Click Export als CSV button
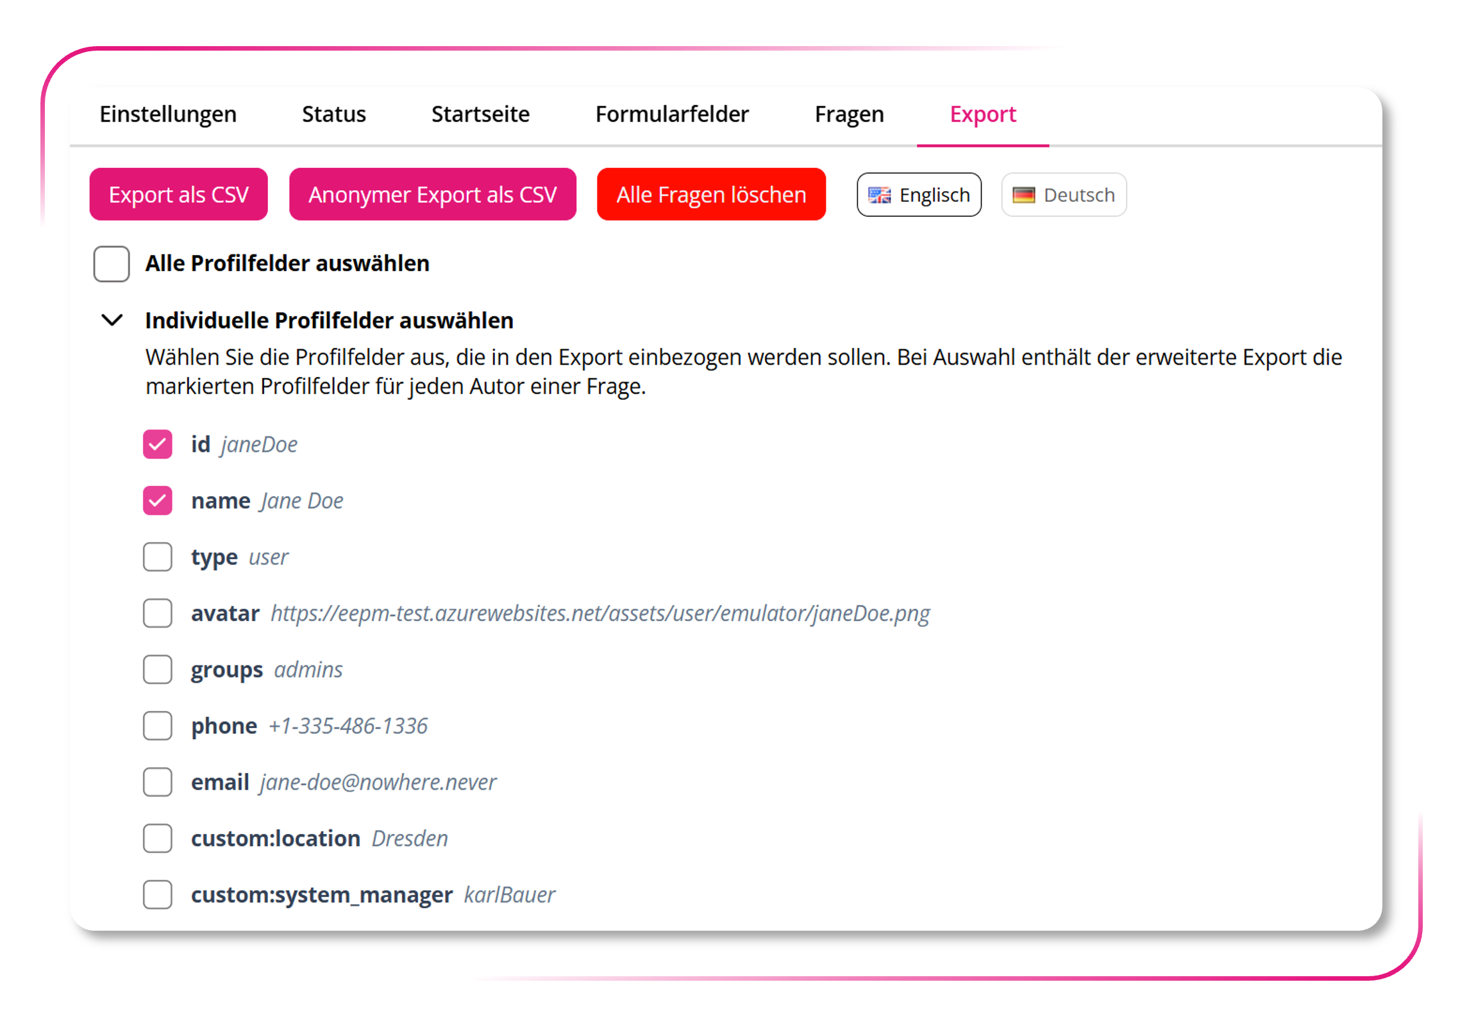1476x1023 pixels. 178,194
